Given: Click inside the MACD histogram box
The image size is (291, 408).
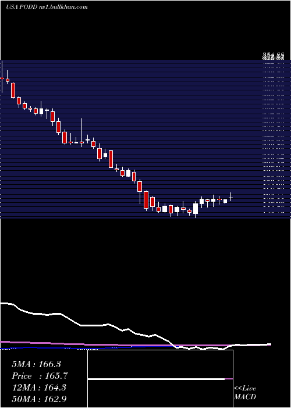Looking at the screenshot, I should 160,379.
